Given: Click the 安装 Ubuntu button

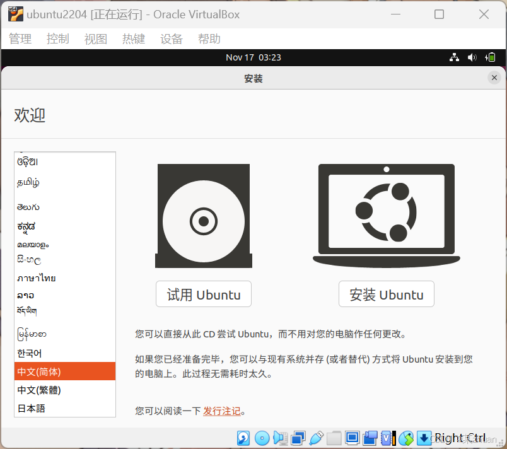Looking at the screenshot, I should (x=387, y=294).
